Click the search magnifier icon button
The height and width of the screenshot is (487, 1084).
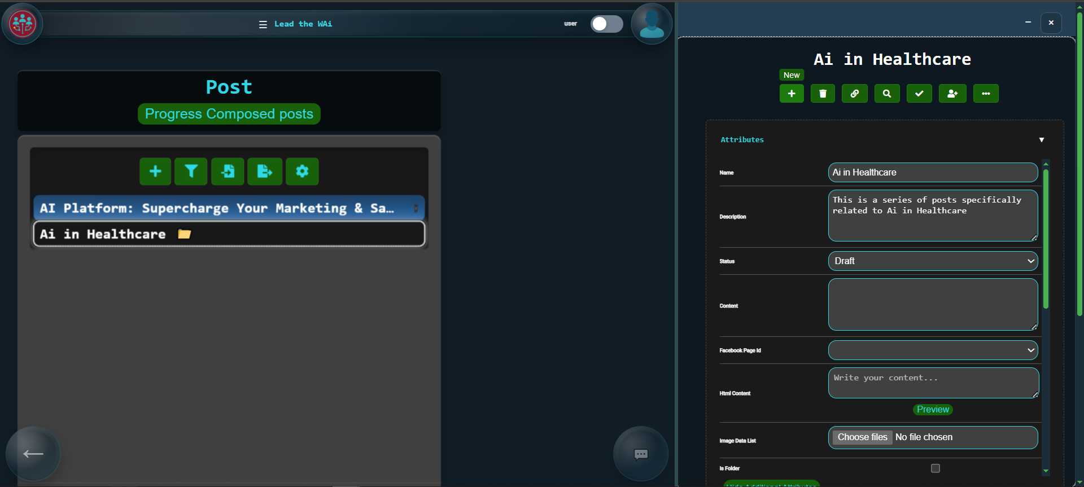887,94
